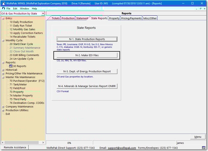208x151 pixels.
Task: Open the Window menu
Action: click(x=24, y=8)
